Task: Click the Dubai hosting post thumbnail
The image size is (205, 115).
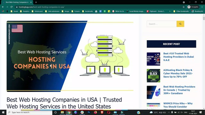Action: coord(153,59)
